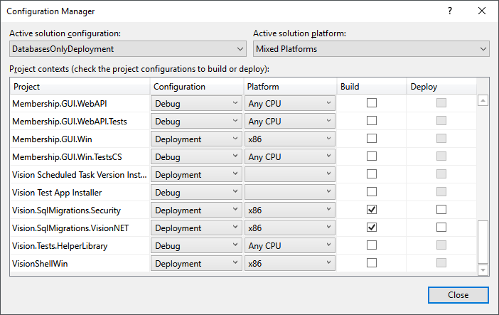Open Configuration dropdown for Vision Test App Installer

[196, 193]
